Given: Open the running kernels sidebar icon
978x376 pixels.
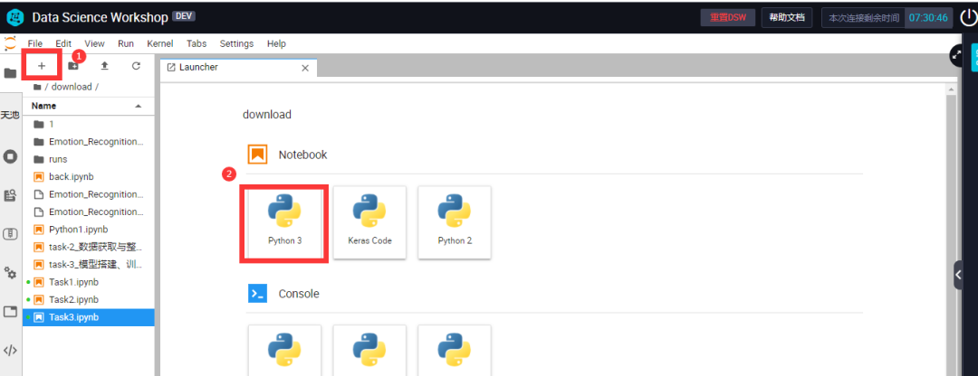Looking at the screenshot, I should click(11, 155).
